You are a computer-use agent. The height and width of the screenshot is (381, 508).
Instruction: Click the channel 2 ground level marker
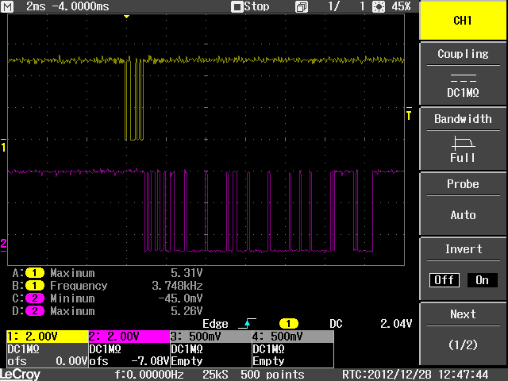pos(3,245)
